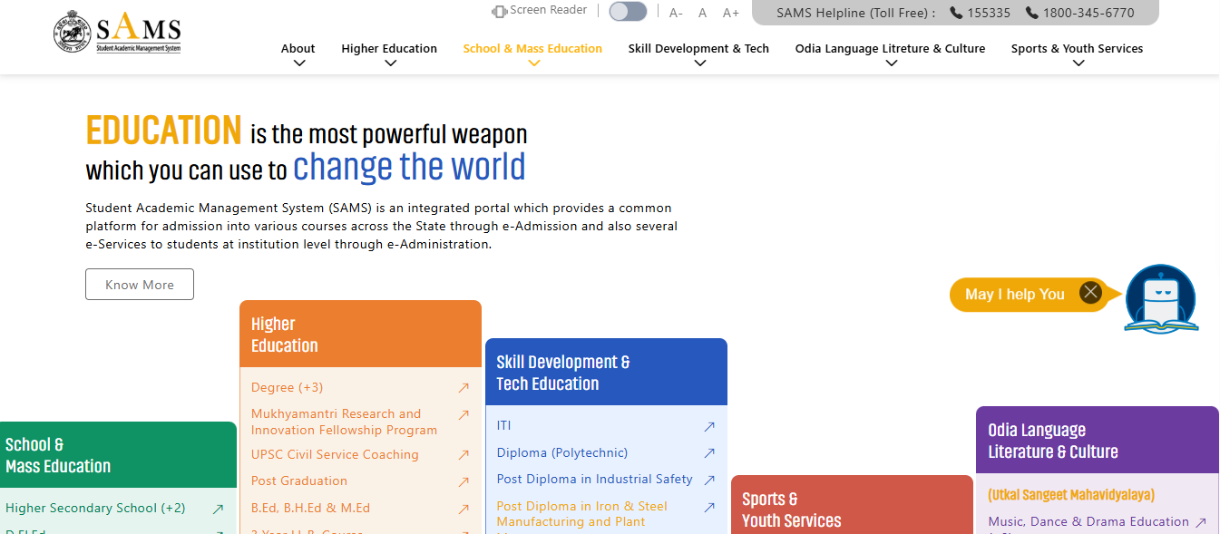Click (Utkal Sangeet Mahavidyalaya) text

pos(1071,495)
